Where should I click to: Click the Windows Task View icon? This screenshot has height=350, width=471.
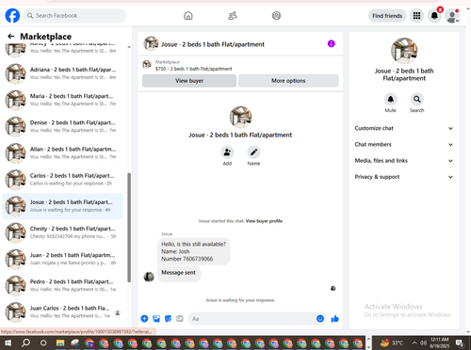click(43, 342)
